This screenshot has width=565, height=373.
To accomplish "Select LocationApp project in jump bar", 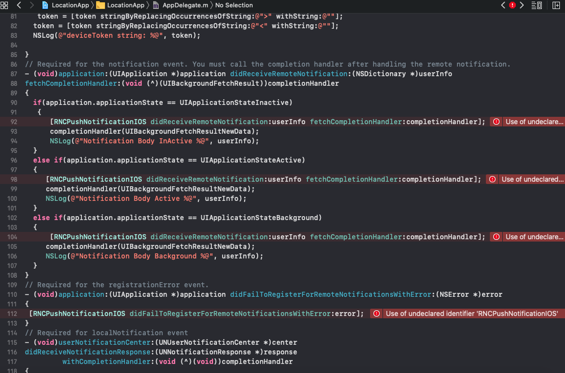I will [x=66, y=6].
